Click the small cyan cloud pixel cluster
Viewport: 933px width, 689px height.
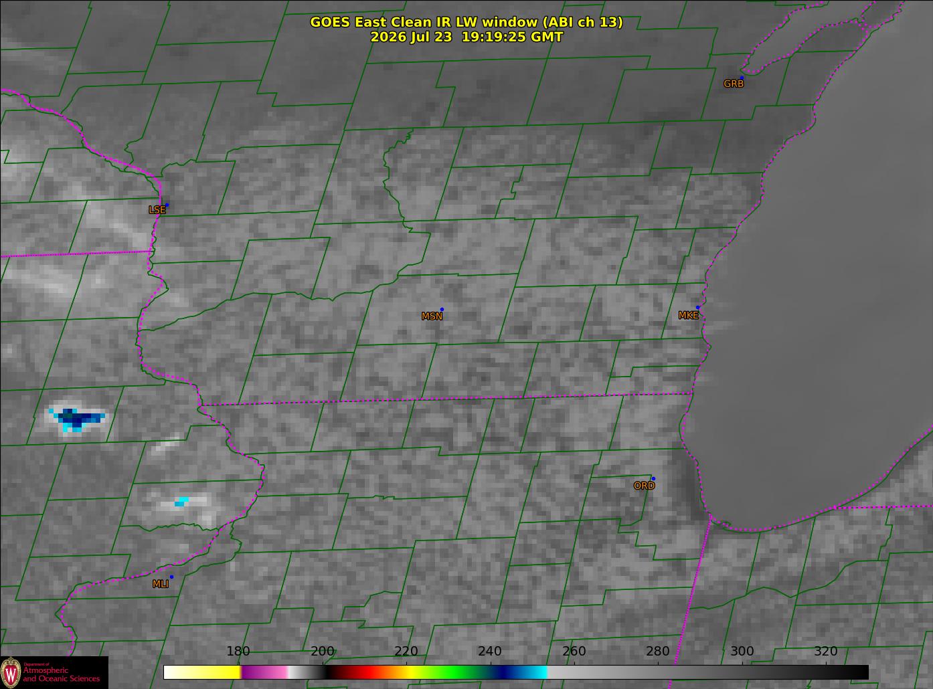181,501
